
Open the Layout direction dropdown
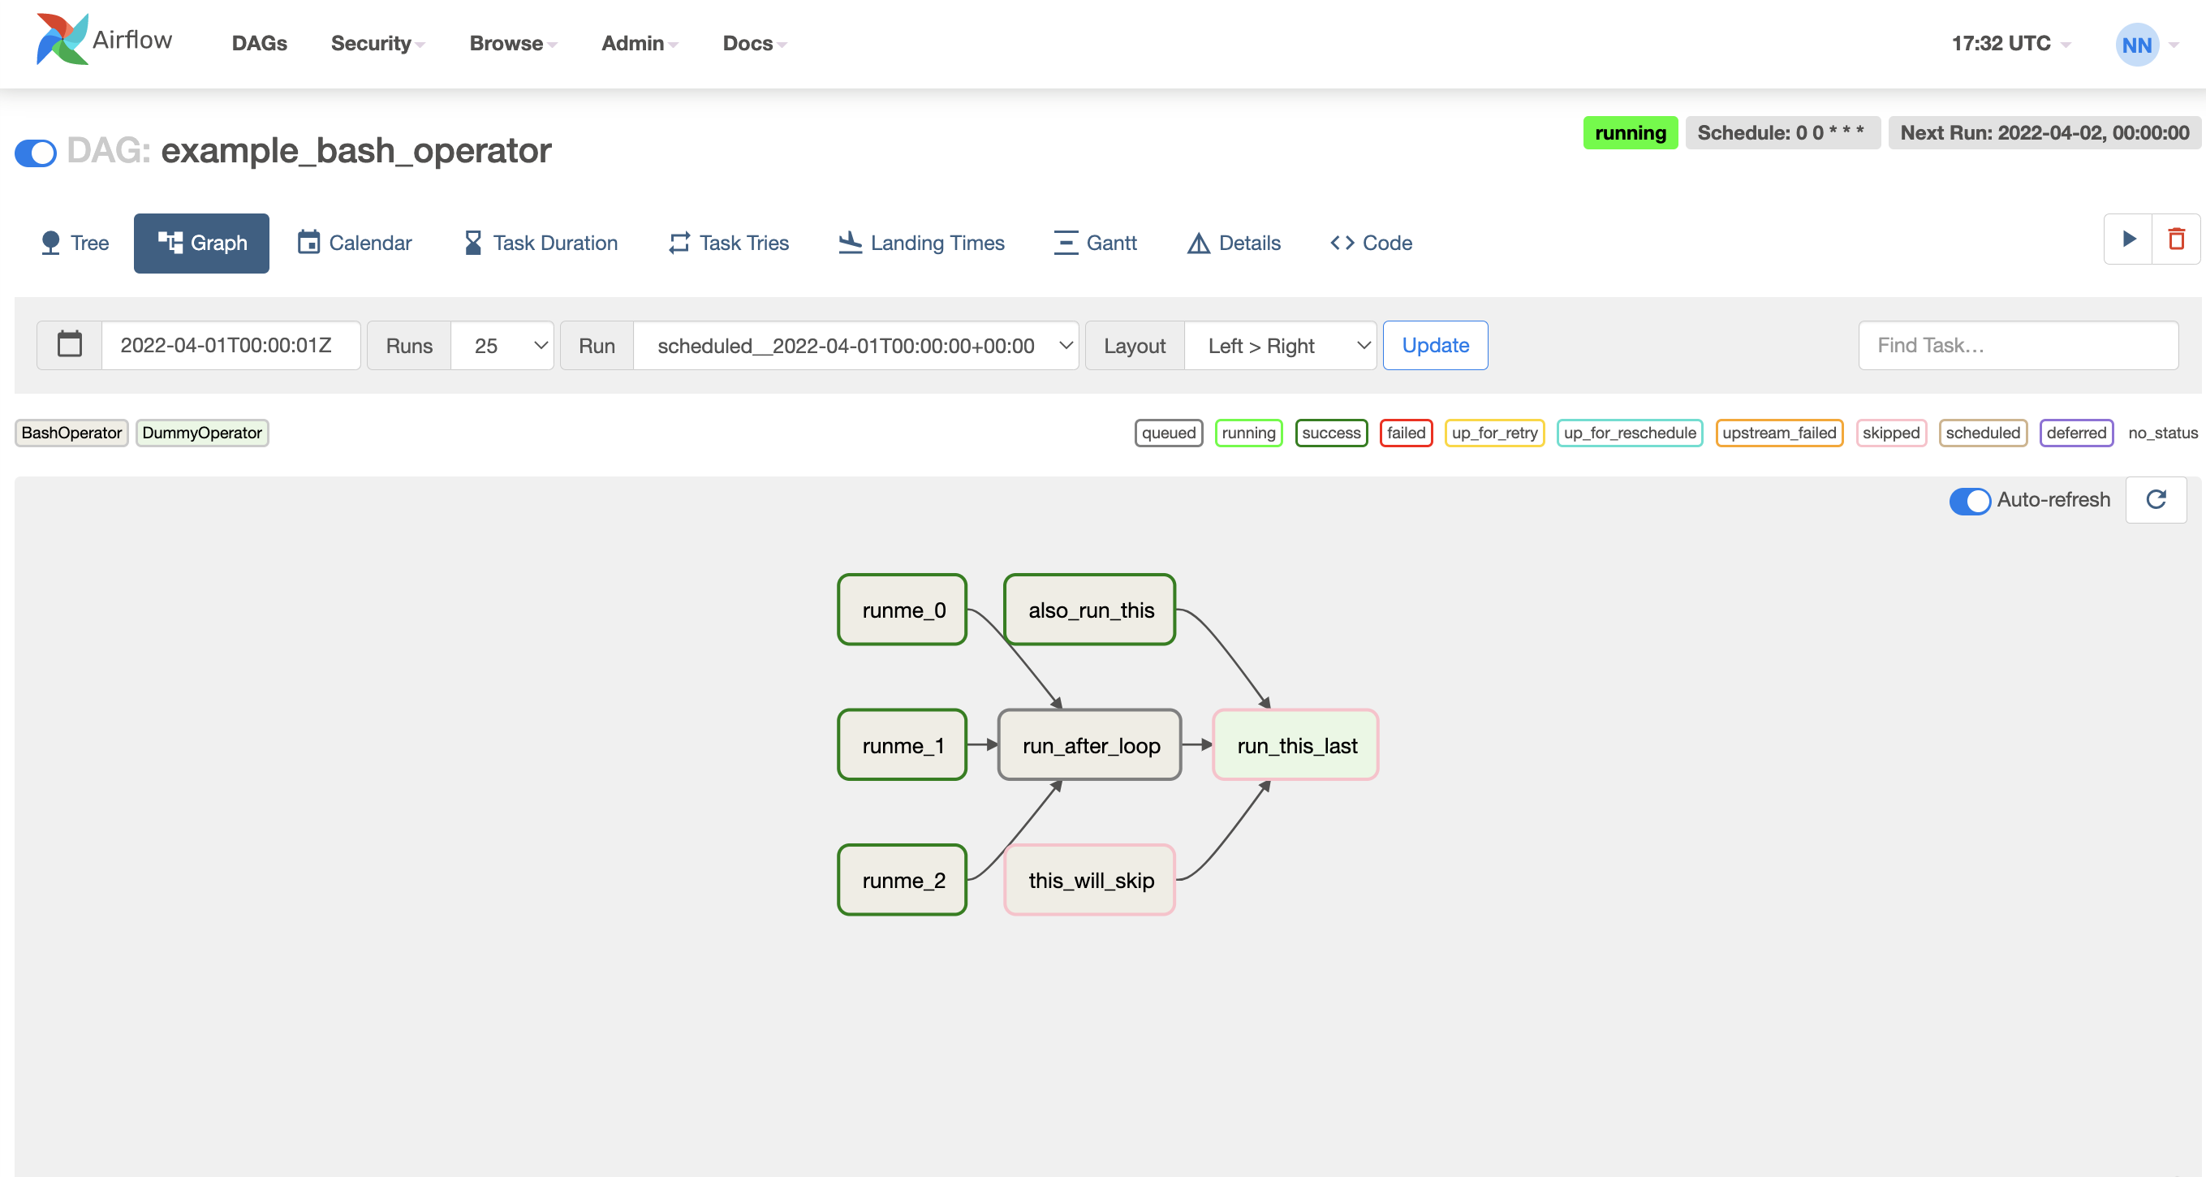click(x=1280, y=345)
